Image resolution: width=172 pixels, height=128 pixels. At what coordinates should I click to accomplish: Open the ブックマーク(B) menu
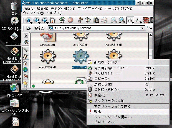[x=90, y=9]
